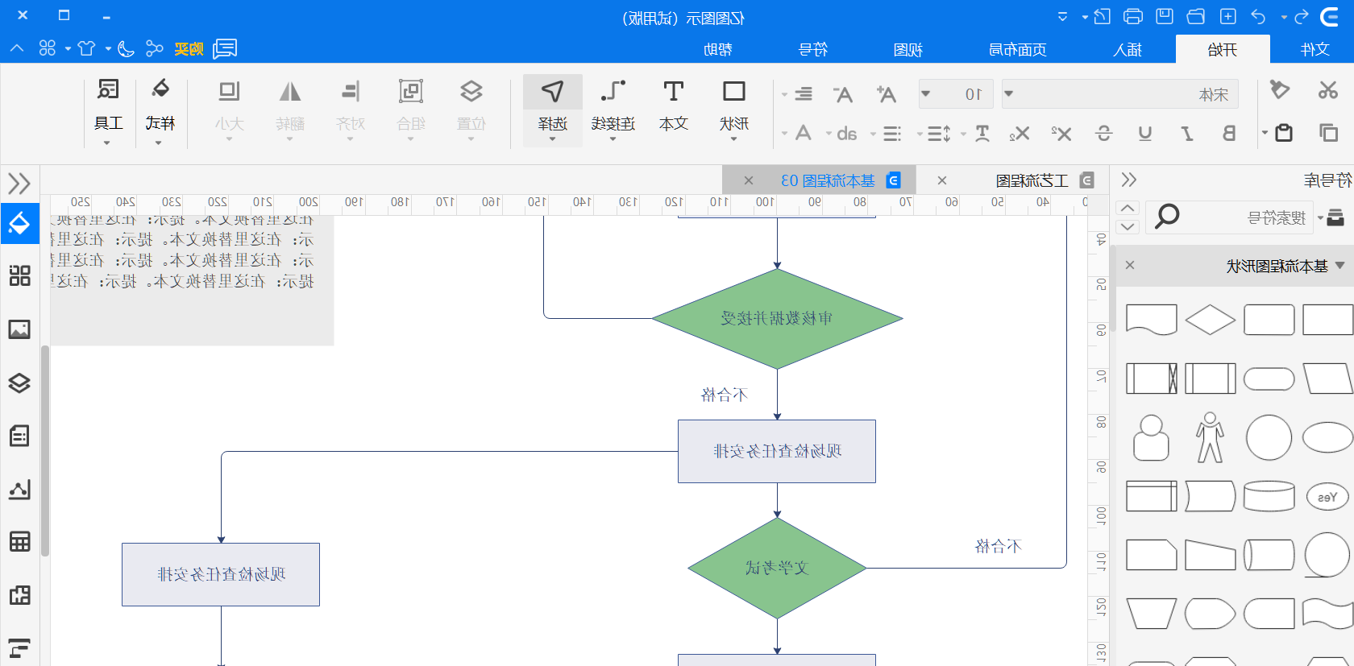Screen dimensions: 1354x666
Task: Click the bullet list icon
Action: pos(891,134)
